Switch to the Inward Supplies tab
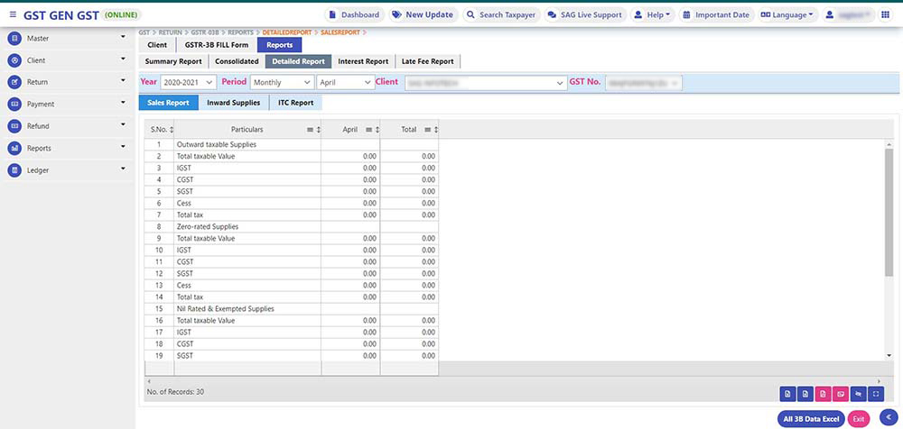 click(233, 103)
